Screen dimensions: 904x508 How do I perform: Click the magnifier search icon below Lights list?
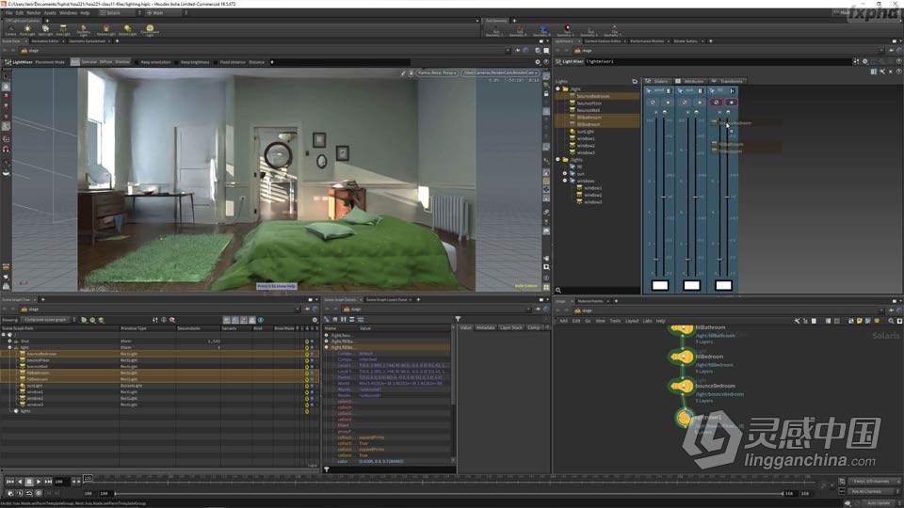coord(558,291)
